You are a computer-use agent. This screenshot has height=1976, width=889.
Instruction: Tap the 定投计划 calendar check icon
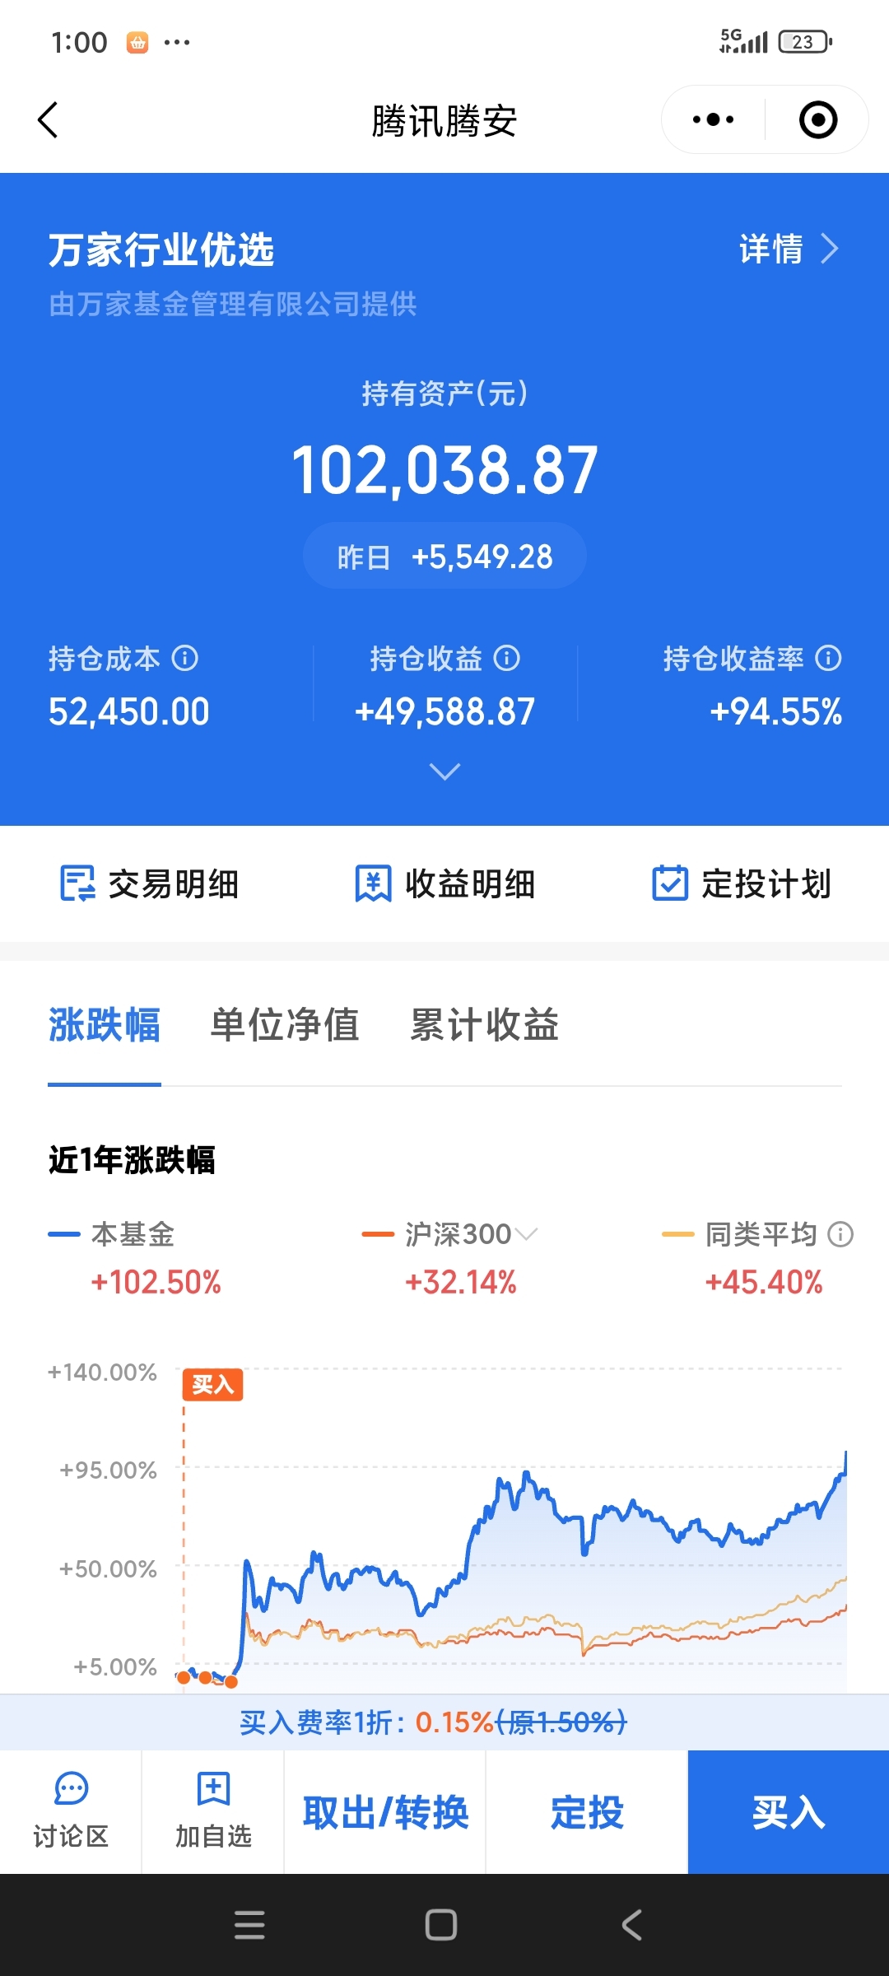(x=670, y=883)
